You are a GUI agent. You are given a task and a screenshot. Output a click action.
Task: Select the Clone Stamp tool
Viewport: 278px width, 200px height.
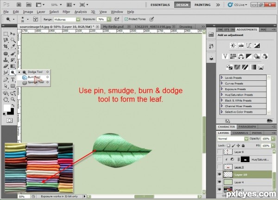[6, 60]
